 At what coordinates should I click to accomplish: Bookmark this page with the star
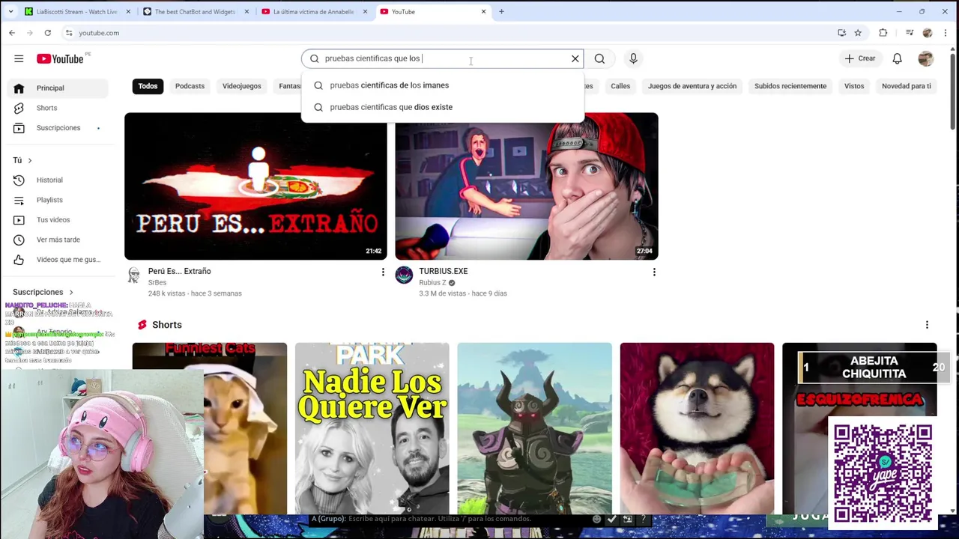click(x=858, y=33)
